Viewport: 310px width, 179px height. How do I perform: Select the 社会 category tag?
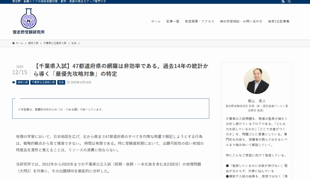tap(61, 82)
